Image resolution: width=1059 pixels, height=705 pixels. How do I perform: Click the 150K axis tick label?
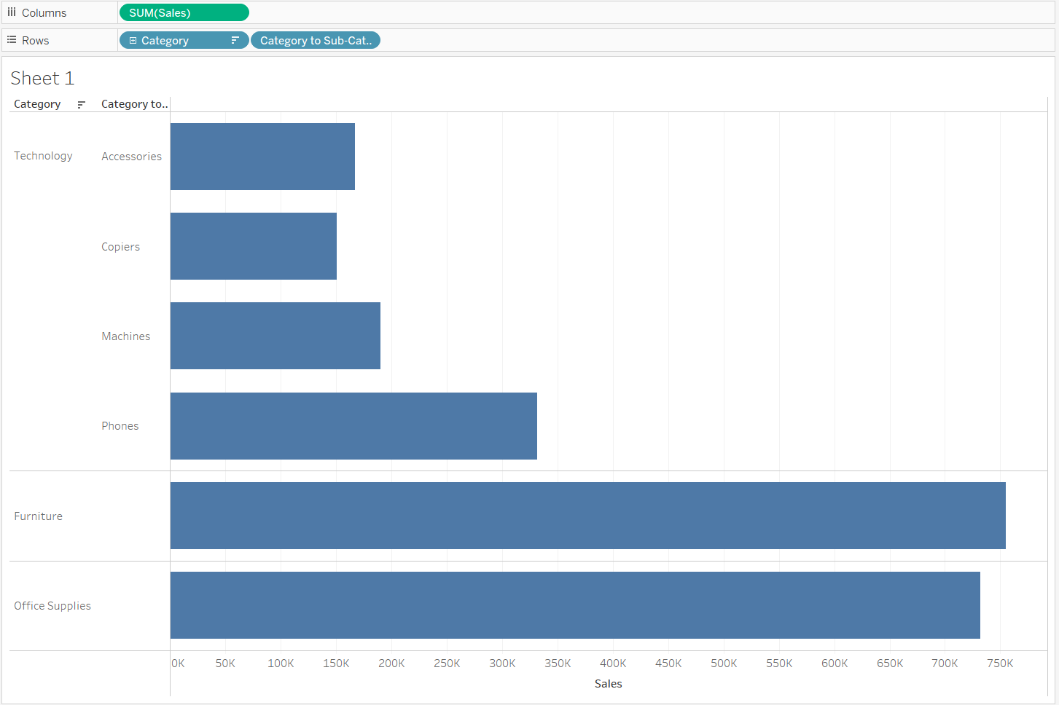pos(336,663)
